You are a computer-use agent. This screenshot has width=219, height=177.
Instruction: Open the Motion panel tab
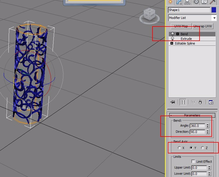tap(196, 2)
